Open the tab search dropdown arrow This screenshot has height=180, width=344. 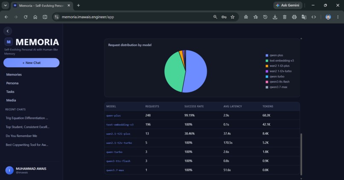[x=5, y=6]
